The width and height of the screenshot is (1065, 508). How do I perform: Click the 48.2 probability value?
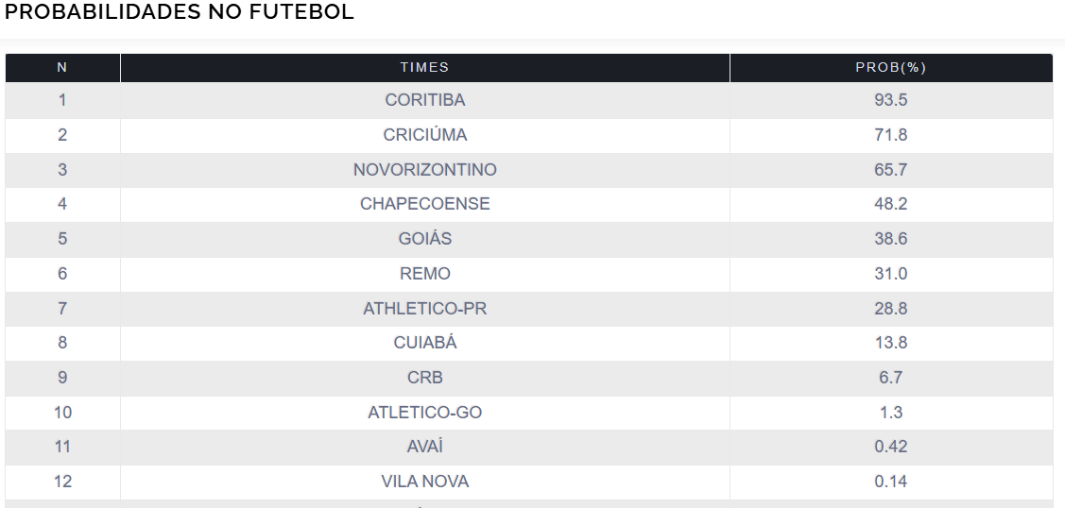coord(890,204)
